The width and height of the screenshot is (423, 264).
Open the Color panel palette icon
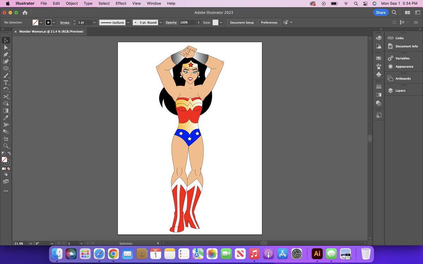click(379, 38)
